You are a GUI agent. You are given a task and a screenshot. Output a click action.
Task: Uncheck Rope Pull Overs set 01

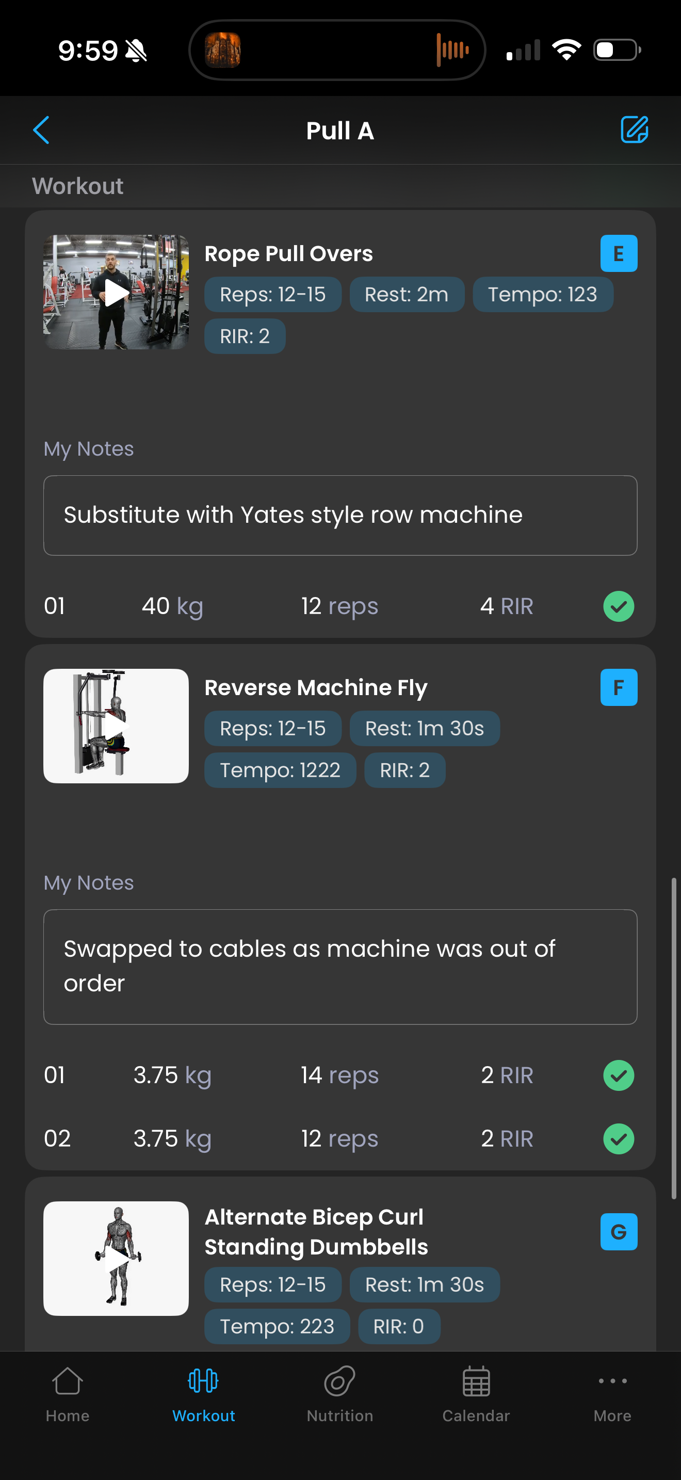point(619,606)
